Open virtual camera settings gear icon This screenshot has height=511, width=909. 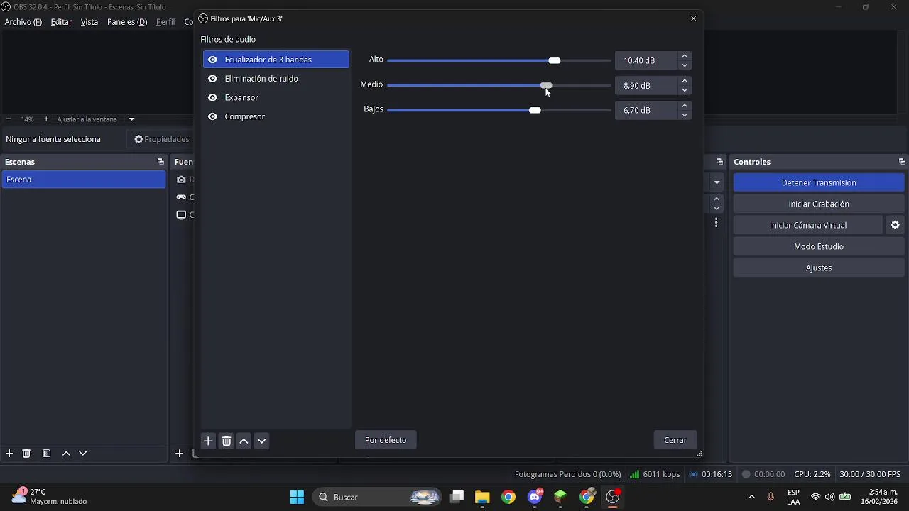[895, 225]
